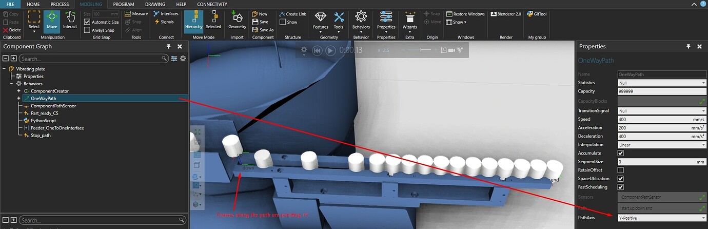Open the Interpolation dropdown
The image size is (708, 229).
[x=662, y=145]
